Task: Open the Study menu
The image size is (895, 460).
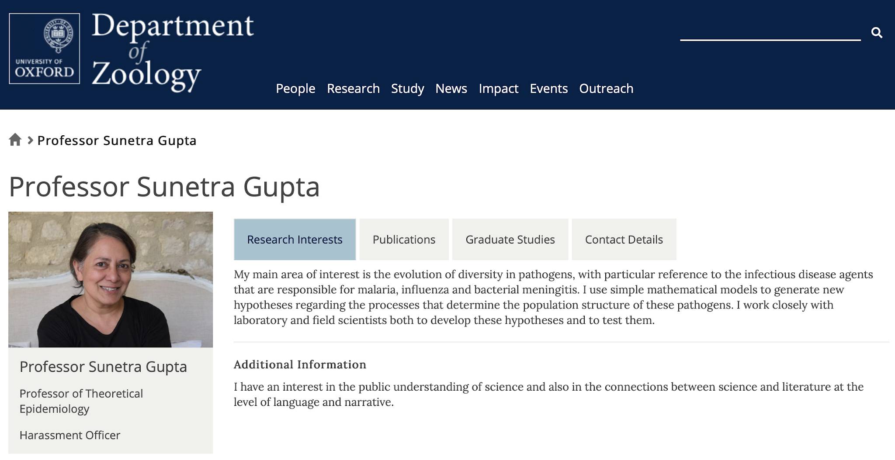Action: click(407, 89)
